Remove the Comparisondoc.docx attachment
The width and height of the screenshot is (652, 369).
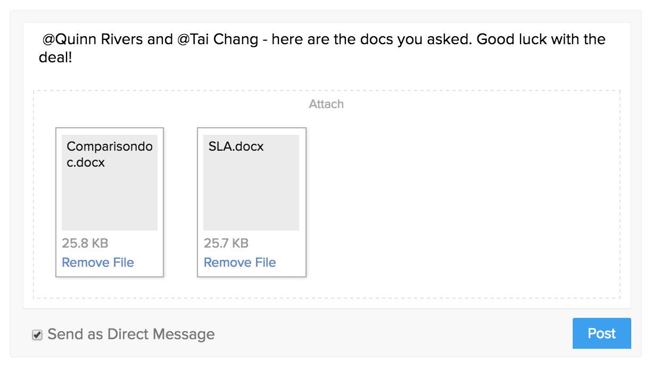98,263
